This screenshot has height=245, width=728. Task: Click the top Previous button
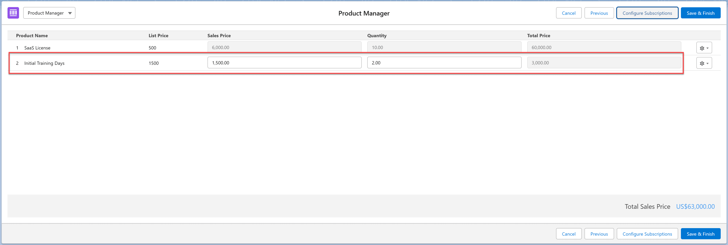point(599,13)
